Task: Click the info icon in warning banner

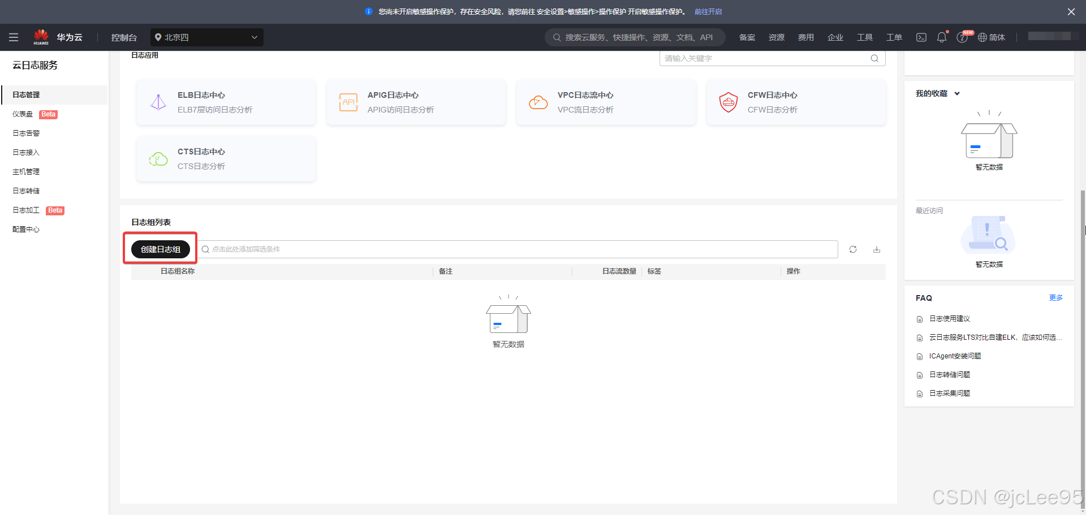Action: (x=369, y=11)
